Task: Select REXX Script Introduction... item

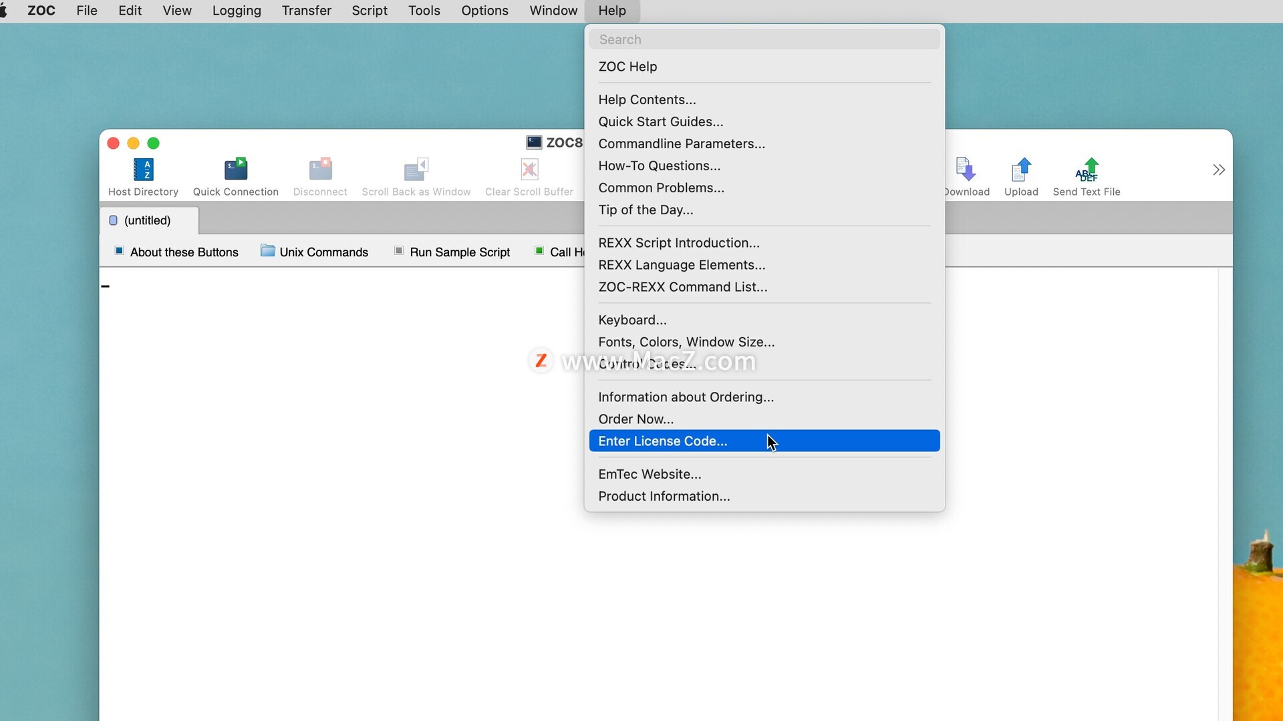Action: click(764, 243)
